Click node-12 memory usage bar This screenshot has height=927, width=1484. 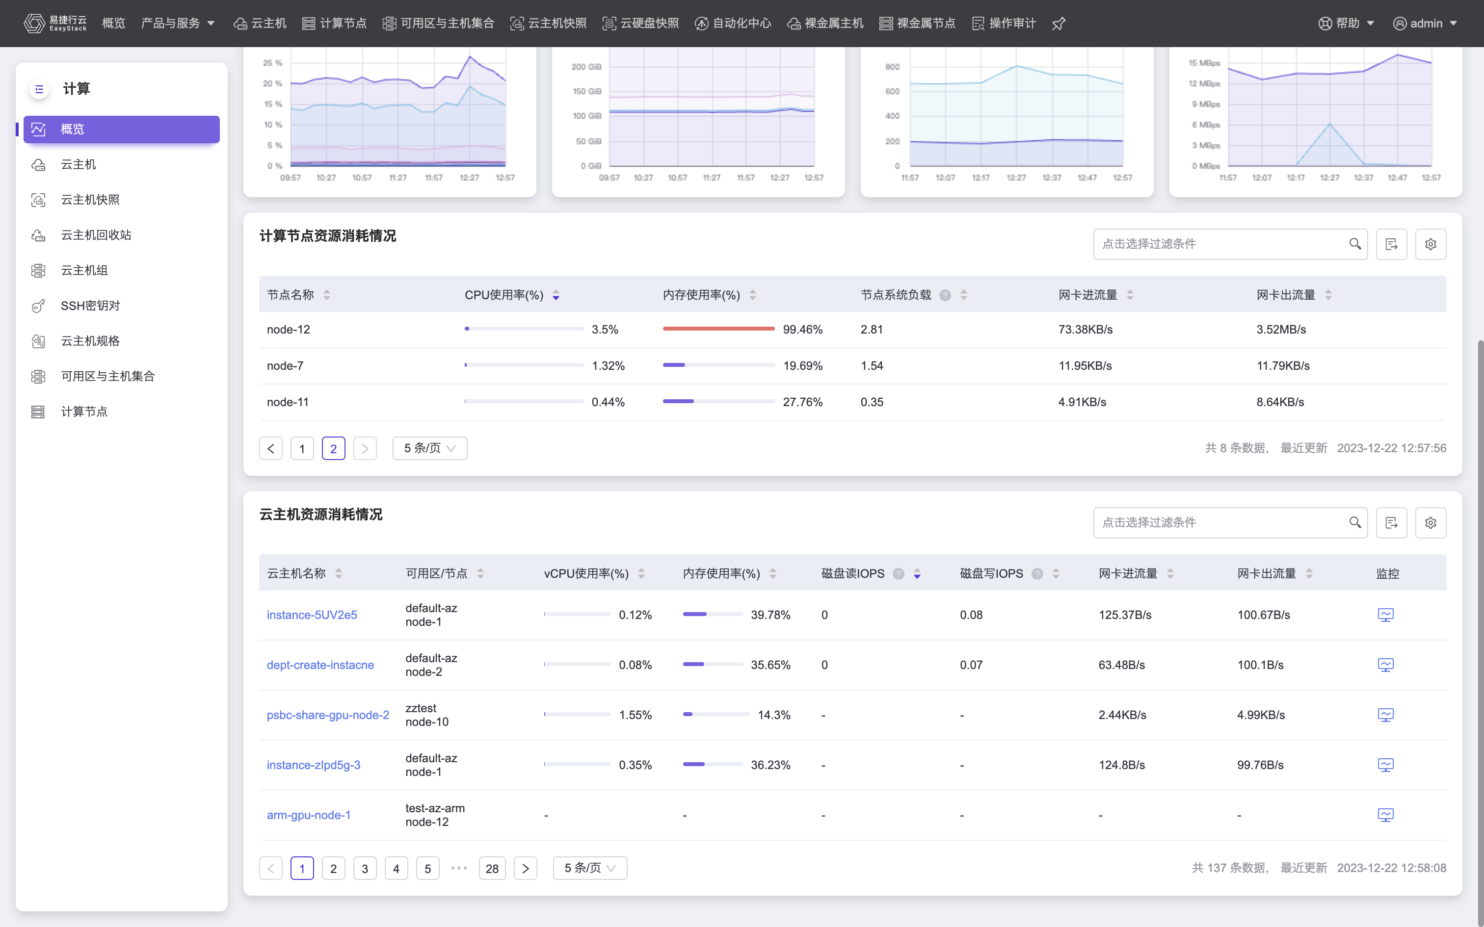tap(718, 329)
